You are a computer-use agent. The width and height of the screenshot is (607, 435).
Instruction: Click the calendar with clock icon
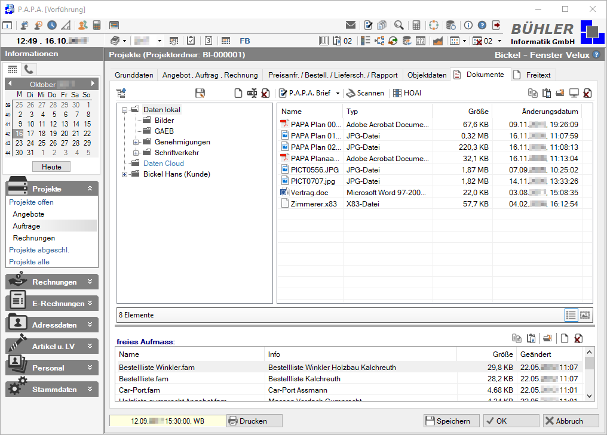(174, 41)
